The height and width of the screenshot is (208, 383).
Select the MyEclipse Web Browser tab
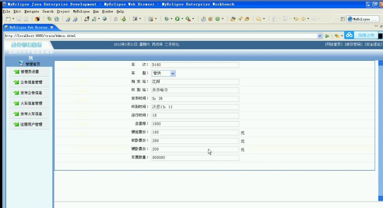click(29, 27)
